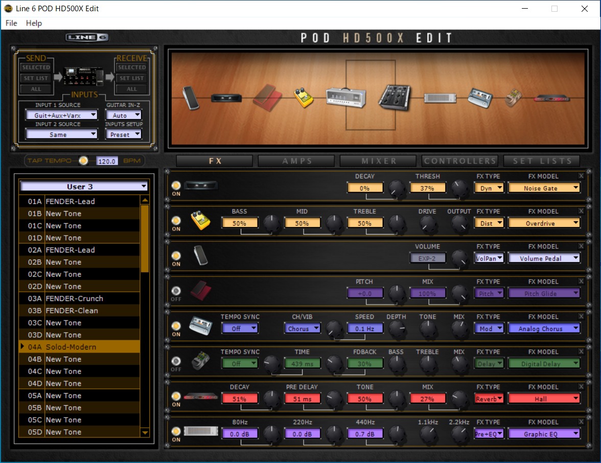Click the preset list scroll down arrow

145,433
